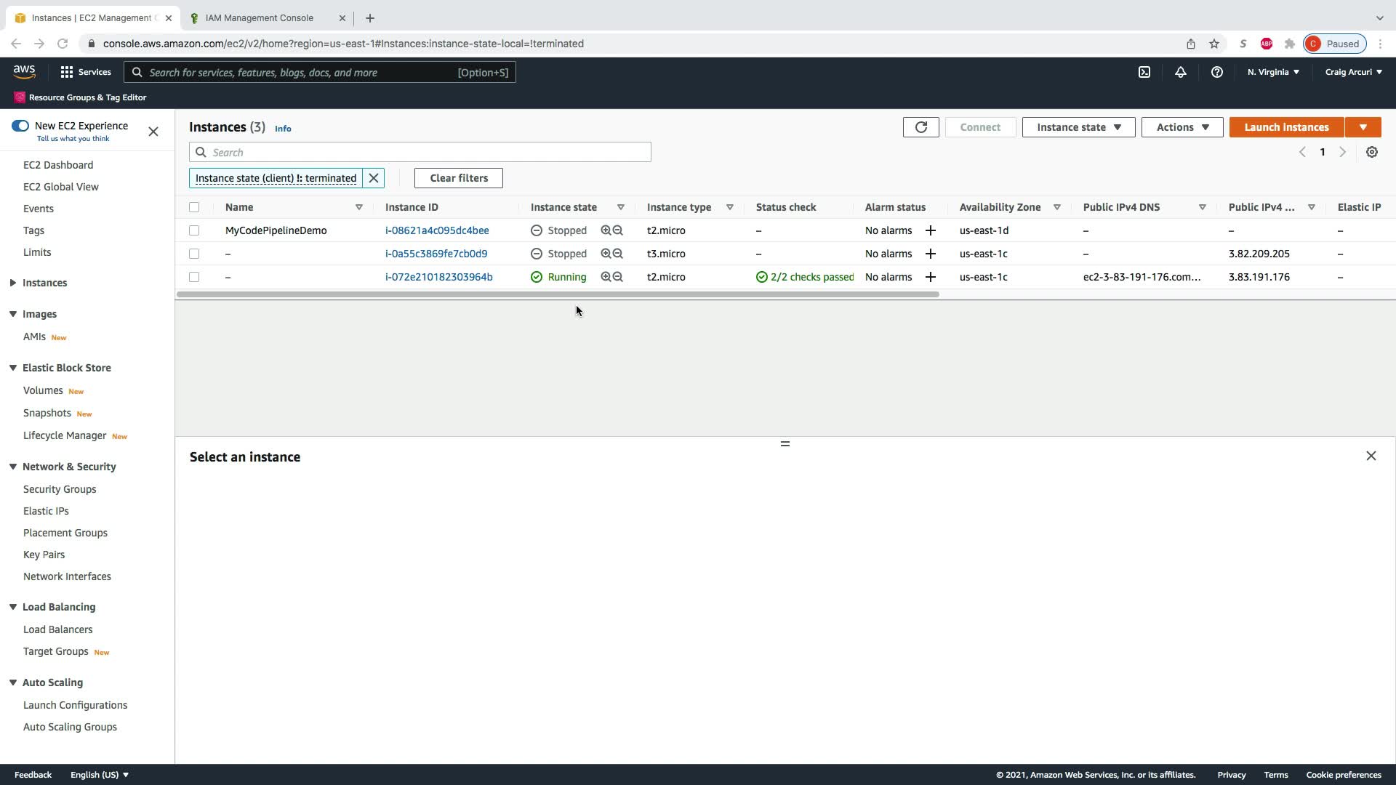
Task: Add alarm plus icon for MyCodePipelineDemo
Action: click(x=930, y=230)
